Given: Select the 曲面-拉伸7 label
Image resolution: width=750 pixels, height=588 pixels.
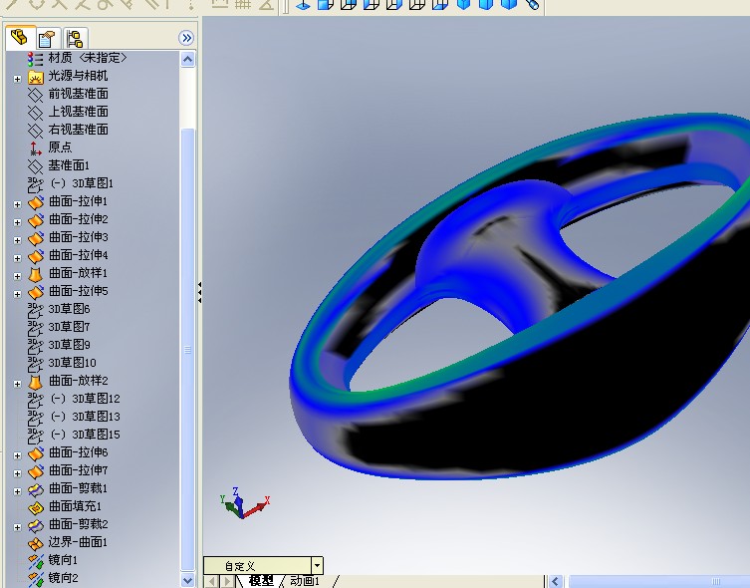Looking at the screenshot, I should (79, 470).
